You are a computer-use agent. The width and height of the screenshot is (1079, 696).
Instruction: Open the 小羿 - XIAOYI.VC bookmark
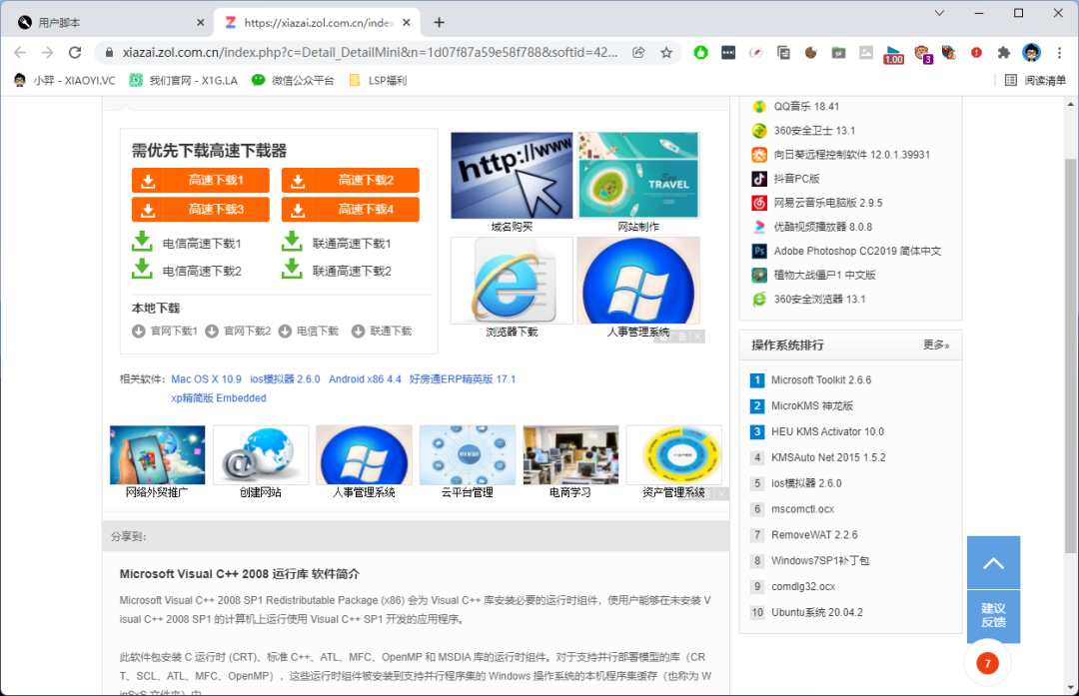pyautogui.click(x=65, y=81)
